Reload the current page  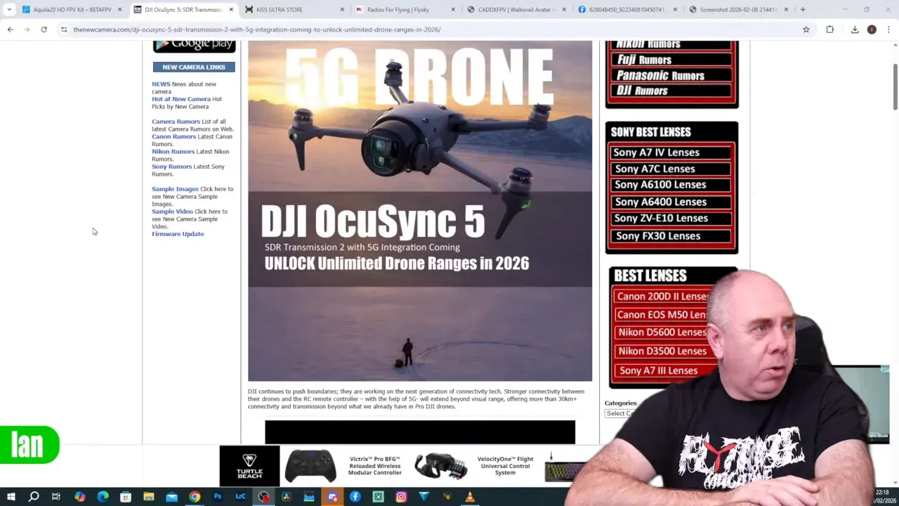[x=44, y=30]
